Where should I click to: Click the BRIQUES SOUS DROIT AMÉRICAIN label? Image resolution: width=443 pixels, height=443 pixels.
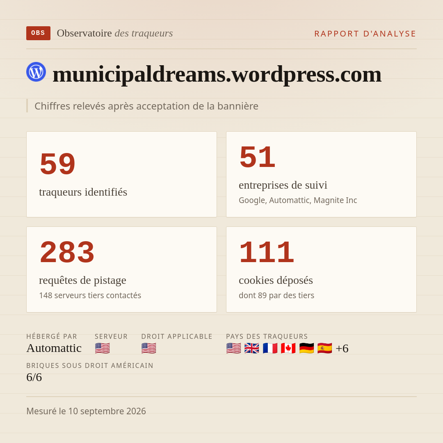[x=90, y=365]
